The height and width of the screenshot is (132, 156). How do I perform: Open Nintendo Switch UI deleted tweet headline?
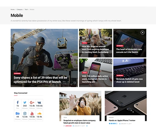129,81
